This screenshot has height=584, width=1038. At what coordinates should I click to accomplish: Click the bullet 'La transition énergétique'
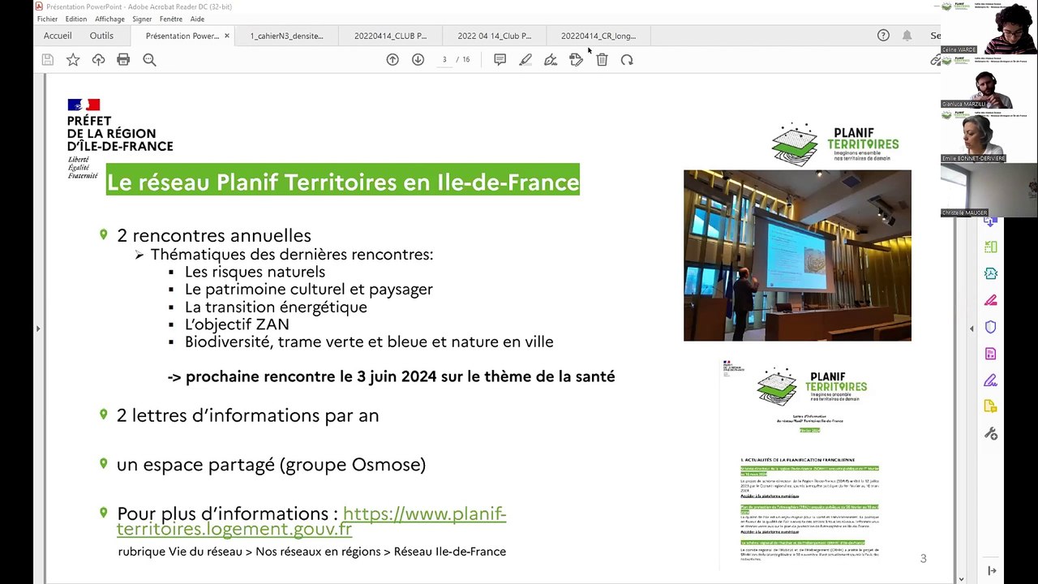(x=276, y=307)
